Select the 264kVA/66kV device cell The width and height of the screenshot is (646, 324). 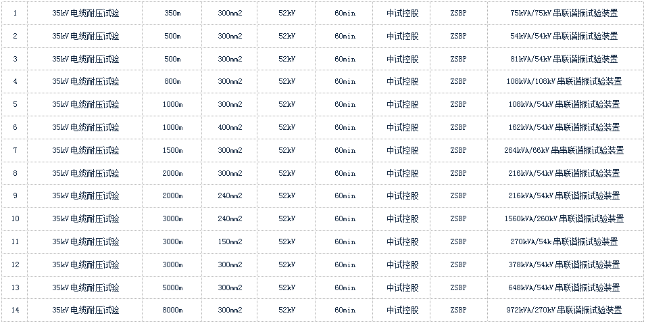(x=564, y=150)
